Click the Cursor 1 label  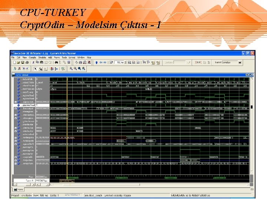30,181
